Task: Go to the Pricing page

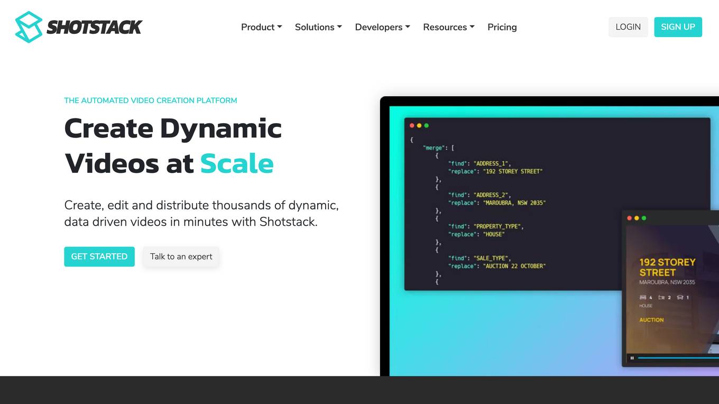Action: (x=502, y=27)
